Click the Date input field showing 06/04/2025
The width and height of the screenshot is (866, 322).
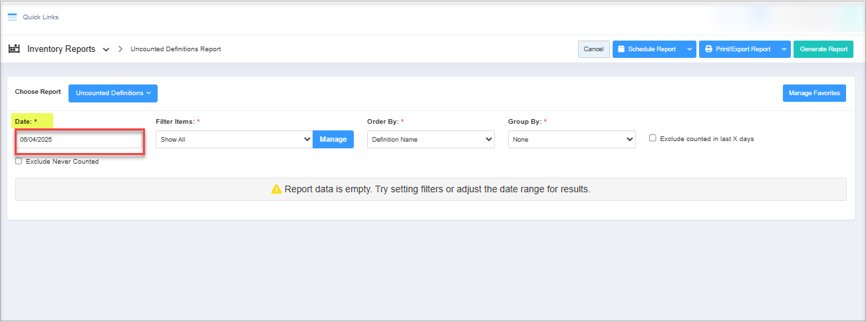pos(79,140)
